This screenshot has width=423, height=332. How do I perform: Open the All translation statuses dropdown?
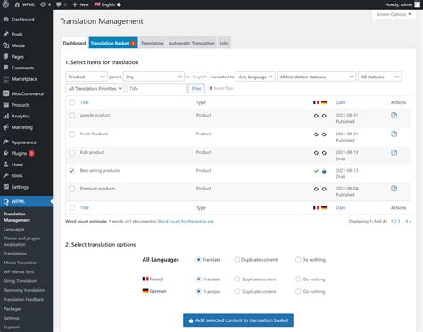click(x=316, y=77)
